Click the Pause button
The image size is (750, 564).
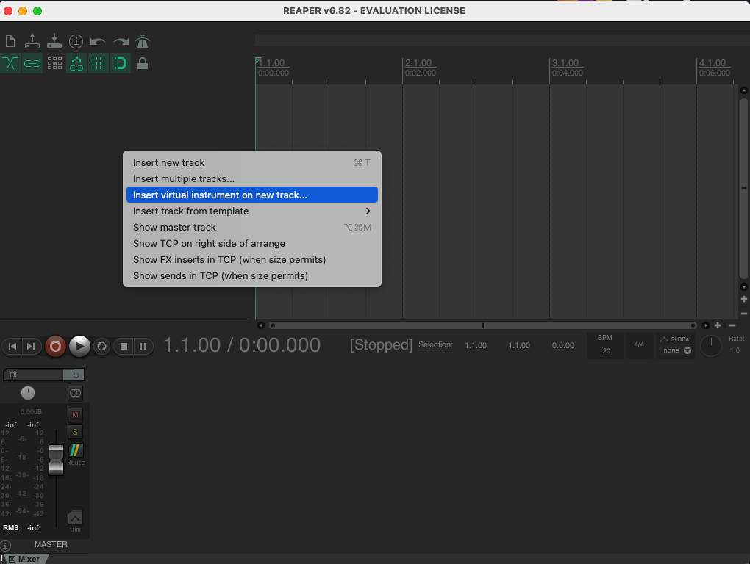click(x=143, y=346)
